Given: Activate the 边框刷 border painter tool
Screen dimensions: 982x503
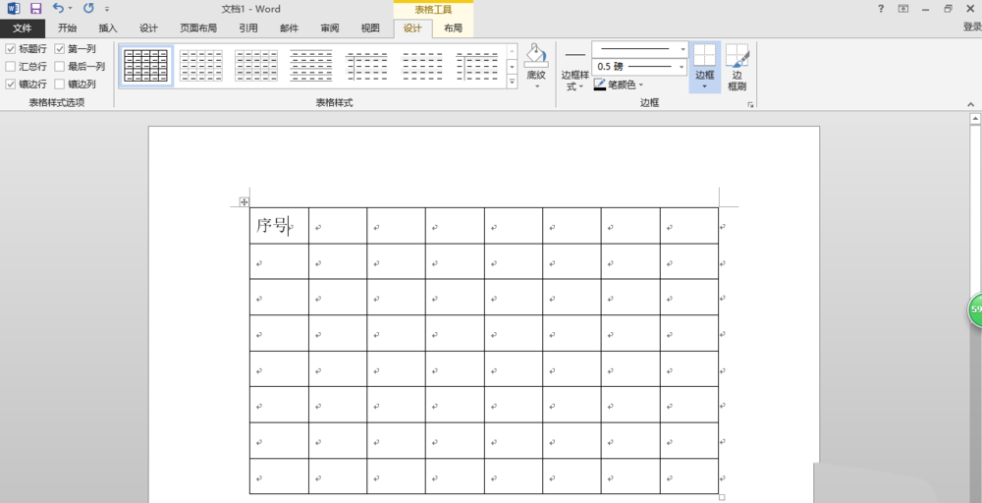Looking at the screenshot, I should (x=737, y=67).
